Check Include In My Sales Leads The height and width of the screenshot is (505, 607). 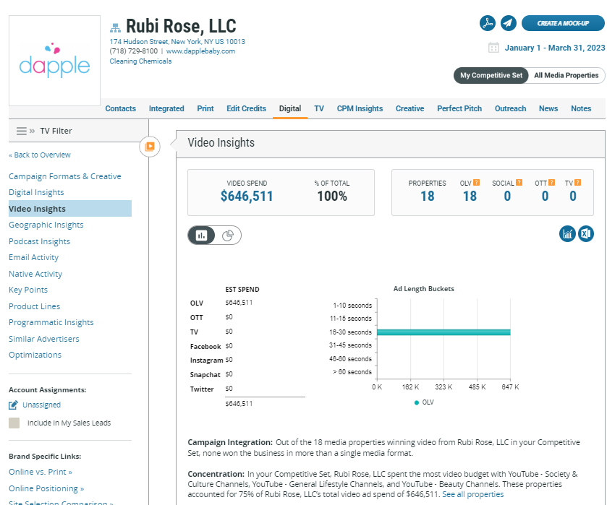coord(14,423)
